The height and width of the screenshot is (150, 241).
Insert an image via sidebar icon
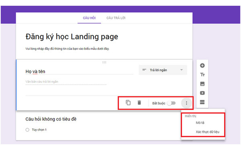(202, 84)
